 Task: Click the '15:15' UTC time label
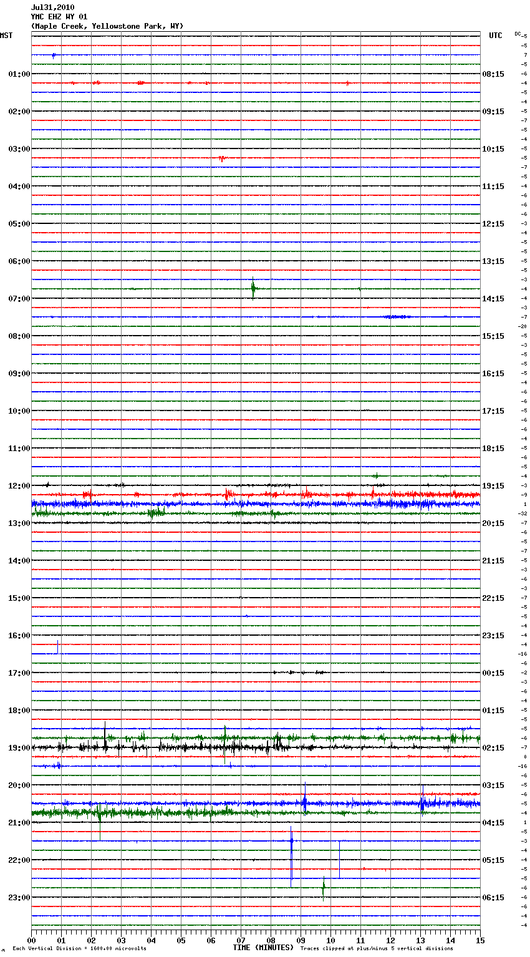point(493,336)
